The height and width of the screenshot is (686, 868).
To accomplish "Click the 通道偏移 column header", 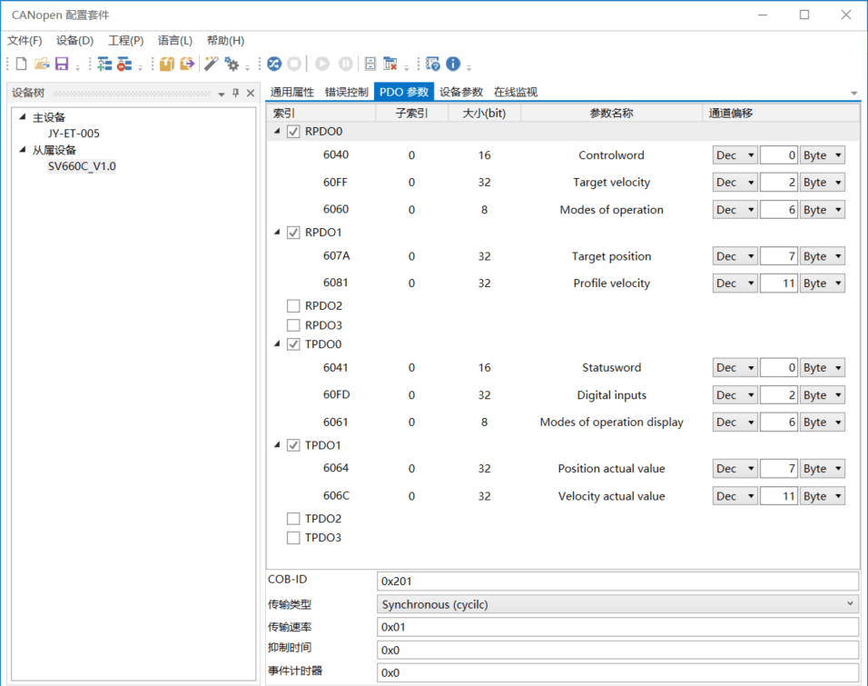I will [x=781, y=113].
